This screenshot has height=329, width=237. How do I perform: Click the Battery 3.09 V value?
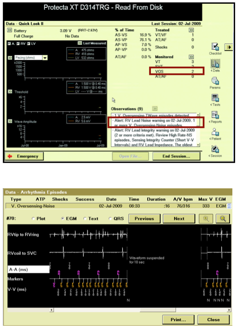(66, 31)
